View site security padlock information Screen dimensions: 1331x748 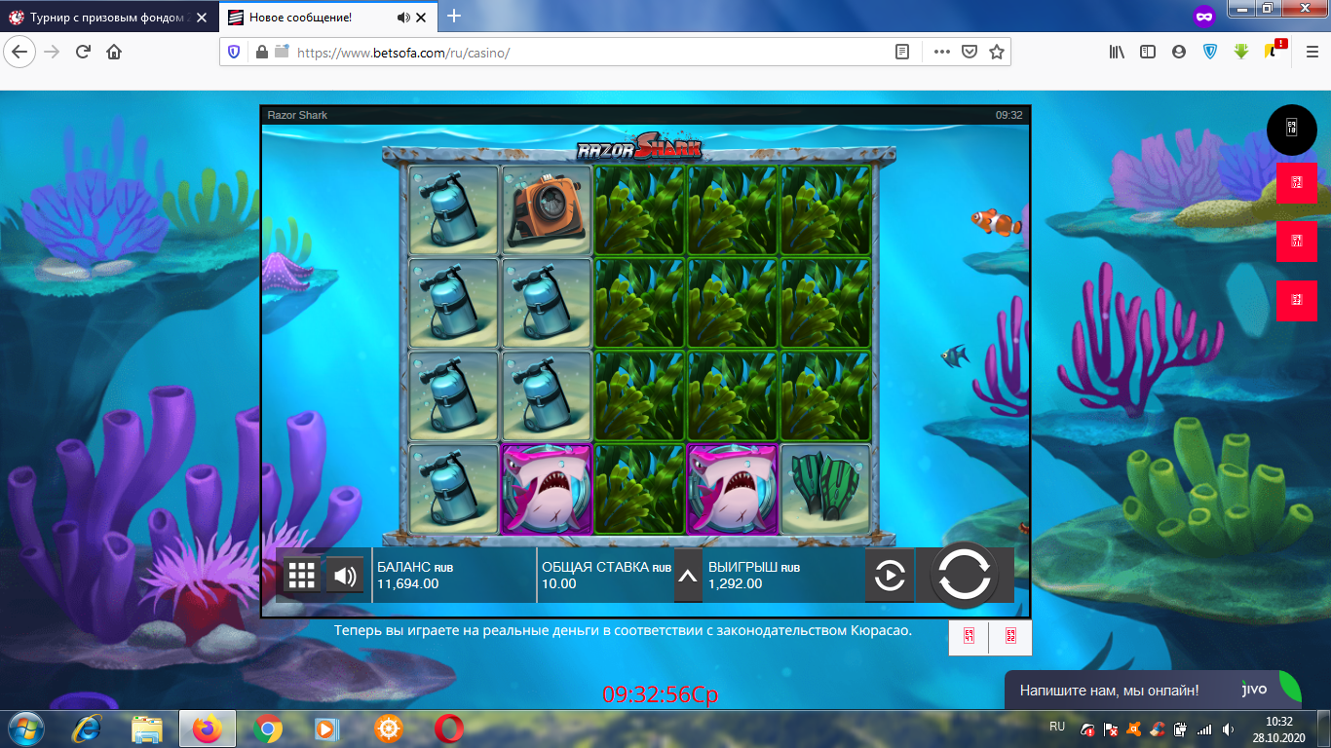pos(261,52)
